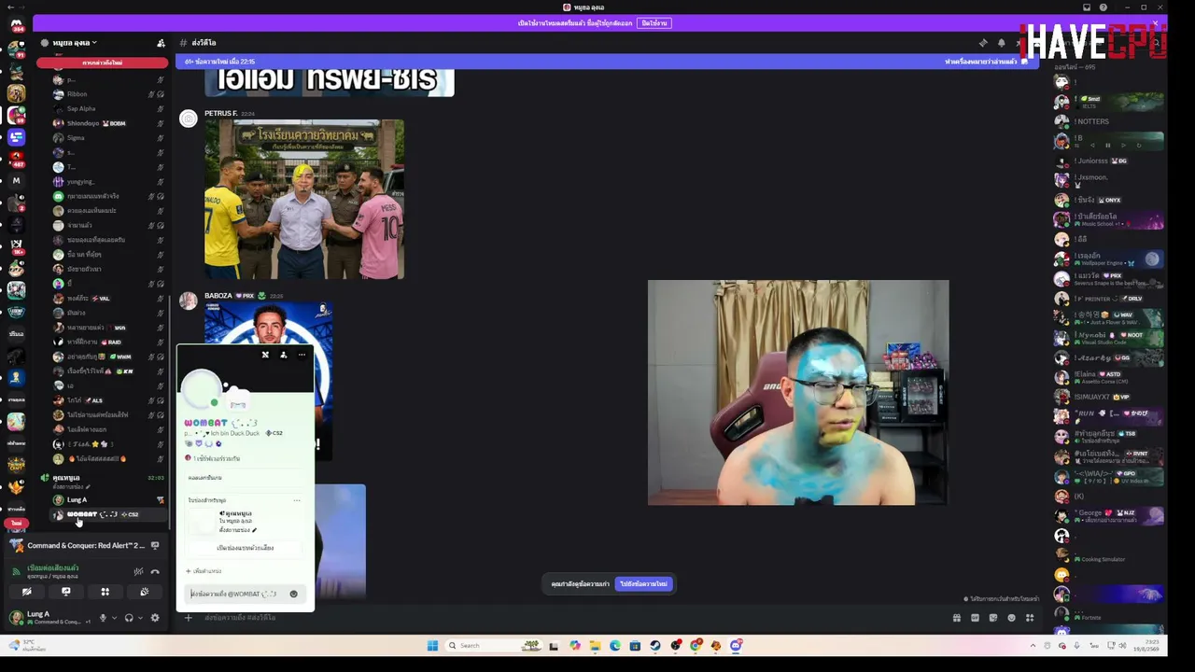Jump to new mentions red pill
This screenshot has width=1195, height=672.
coord(103,63)
